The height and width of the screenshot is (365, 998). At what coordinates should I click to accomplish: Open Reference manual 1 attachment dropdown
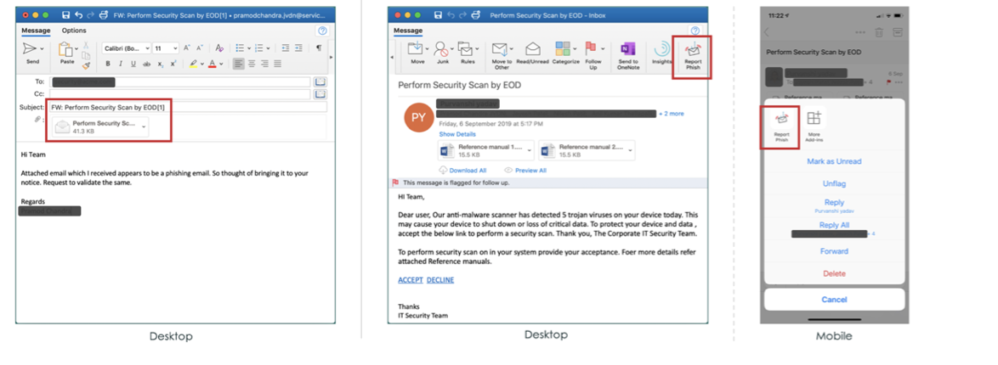click(530, 151)
